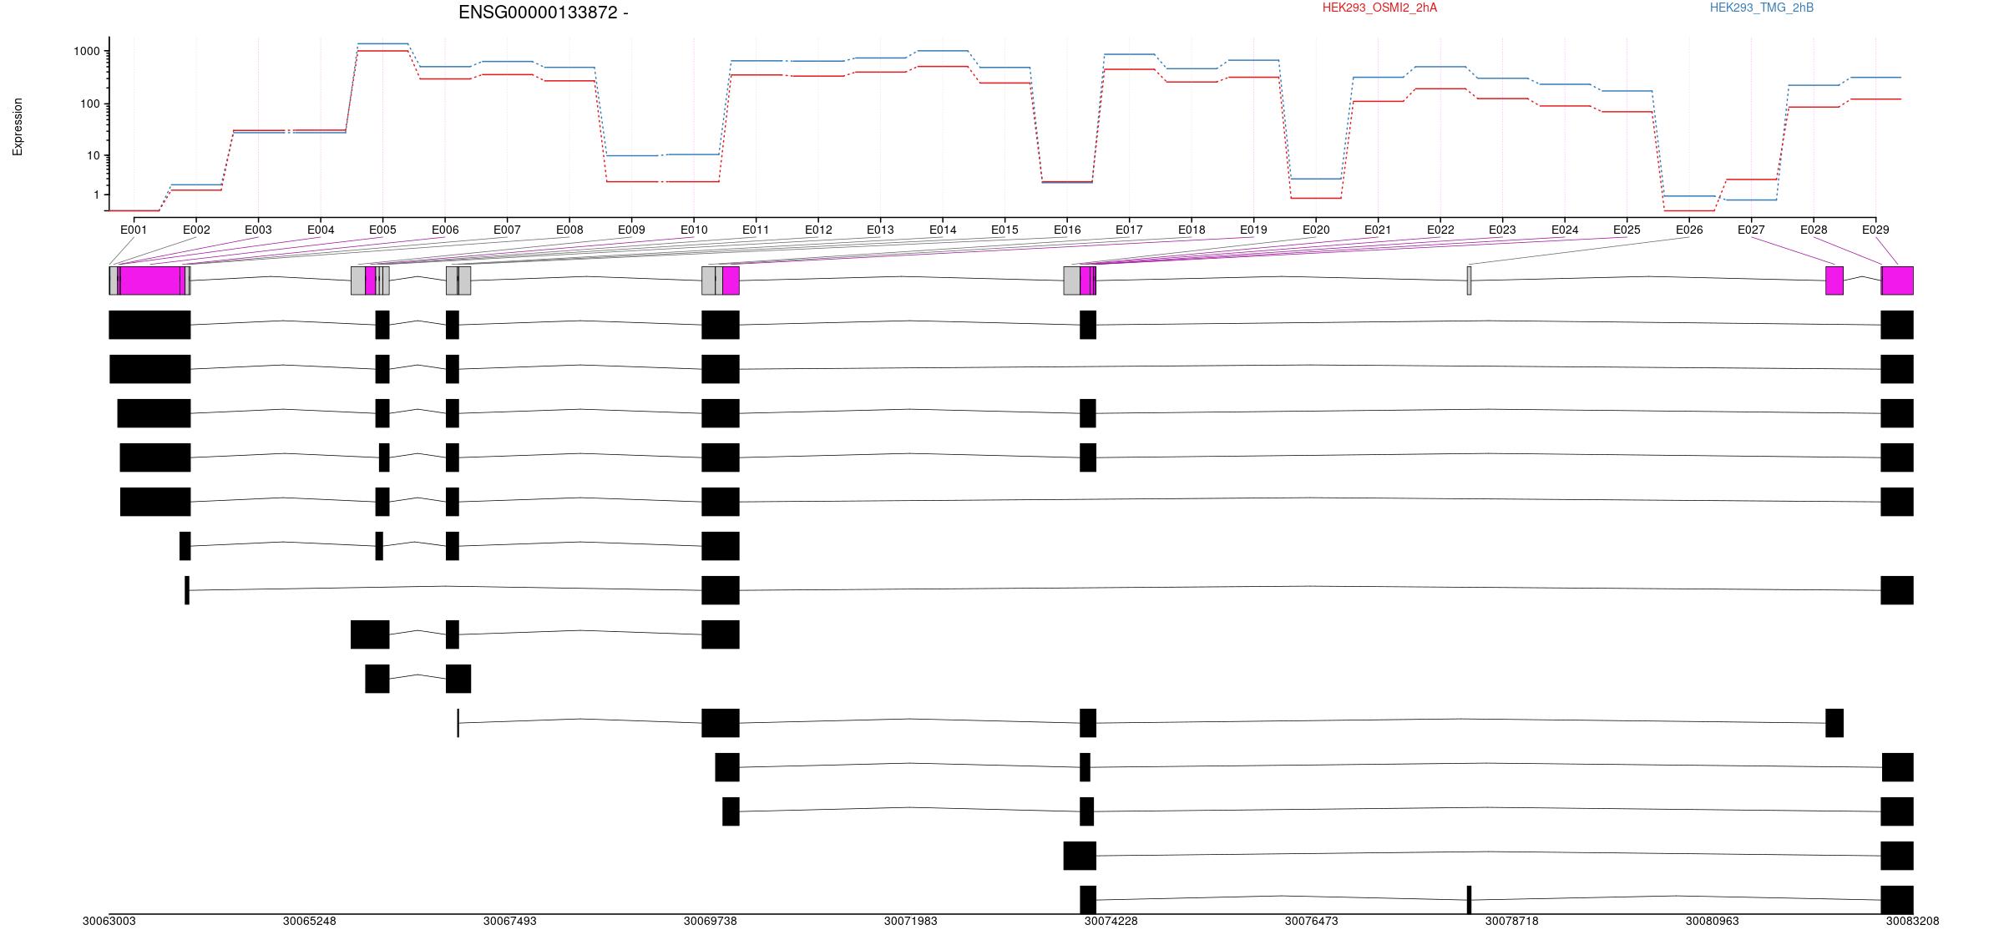Click exon label E001

[134, 230]
